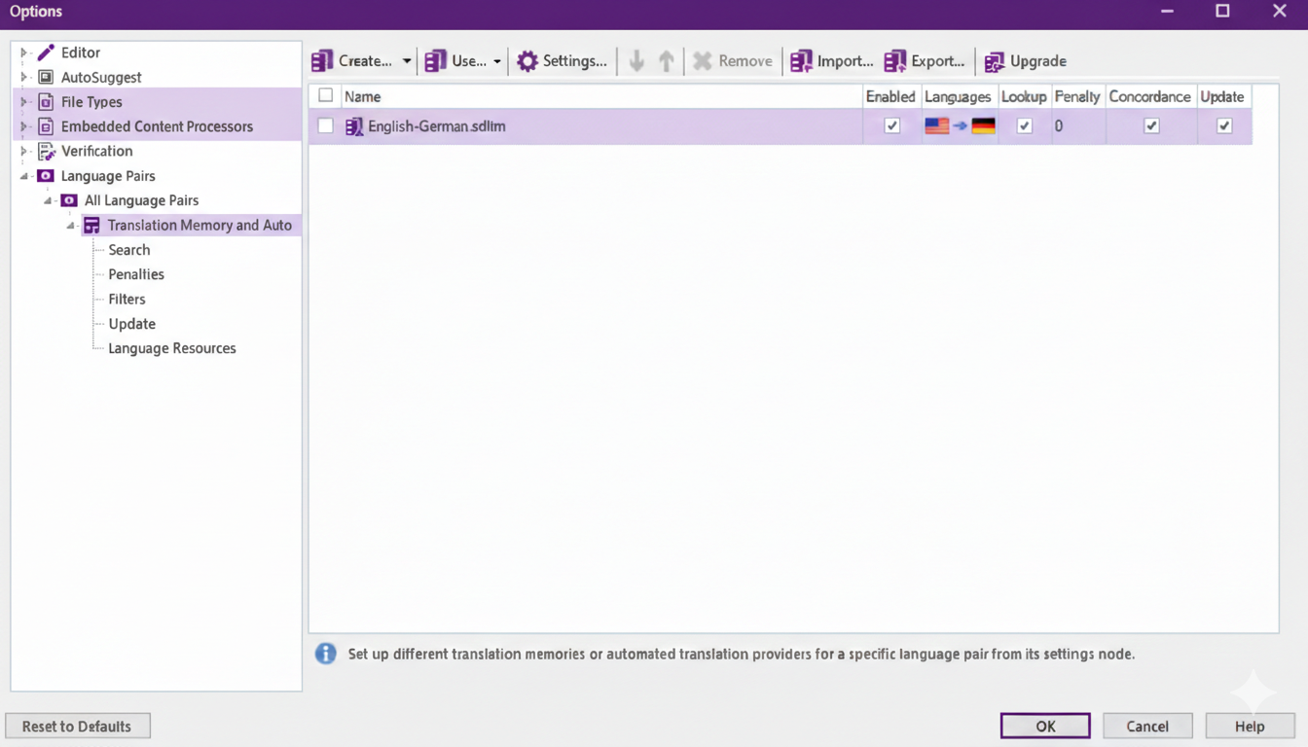Image resolution: width=1308 pixels, height=747 pixels.
Task: Click the Reset to Defaults button
Action: tap(77, 726)
